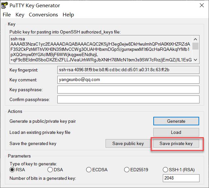This screenshot has height=188, width=209.
Task: Click Load to open existing private key
Action: point(176,132)
